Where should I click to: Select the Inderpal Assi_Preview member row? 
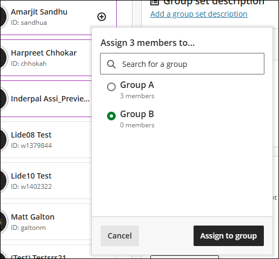[46, 99]
